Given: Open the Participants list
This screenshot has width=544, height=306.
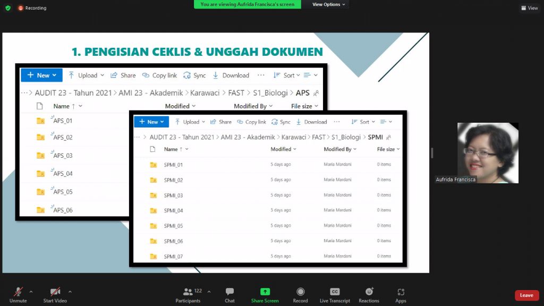Looking at the screenshot, I should coord(188,292).
